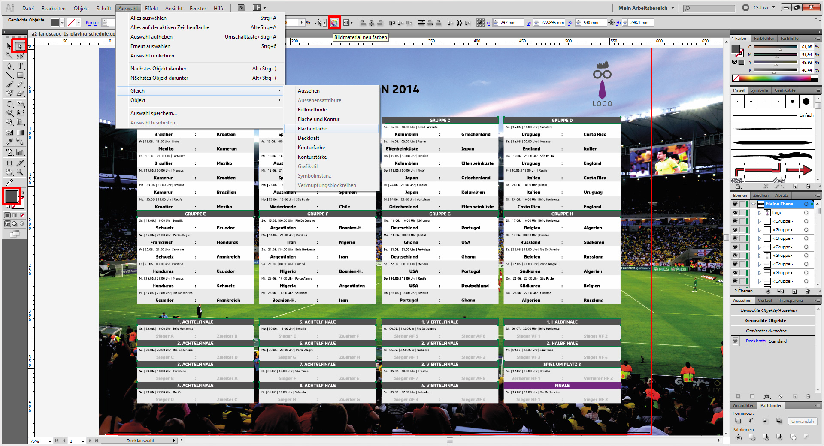The height and width of the screenshot is (446, 824).
Task: Expand the Gleich submenu arrow
Action: [279, 90]
